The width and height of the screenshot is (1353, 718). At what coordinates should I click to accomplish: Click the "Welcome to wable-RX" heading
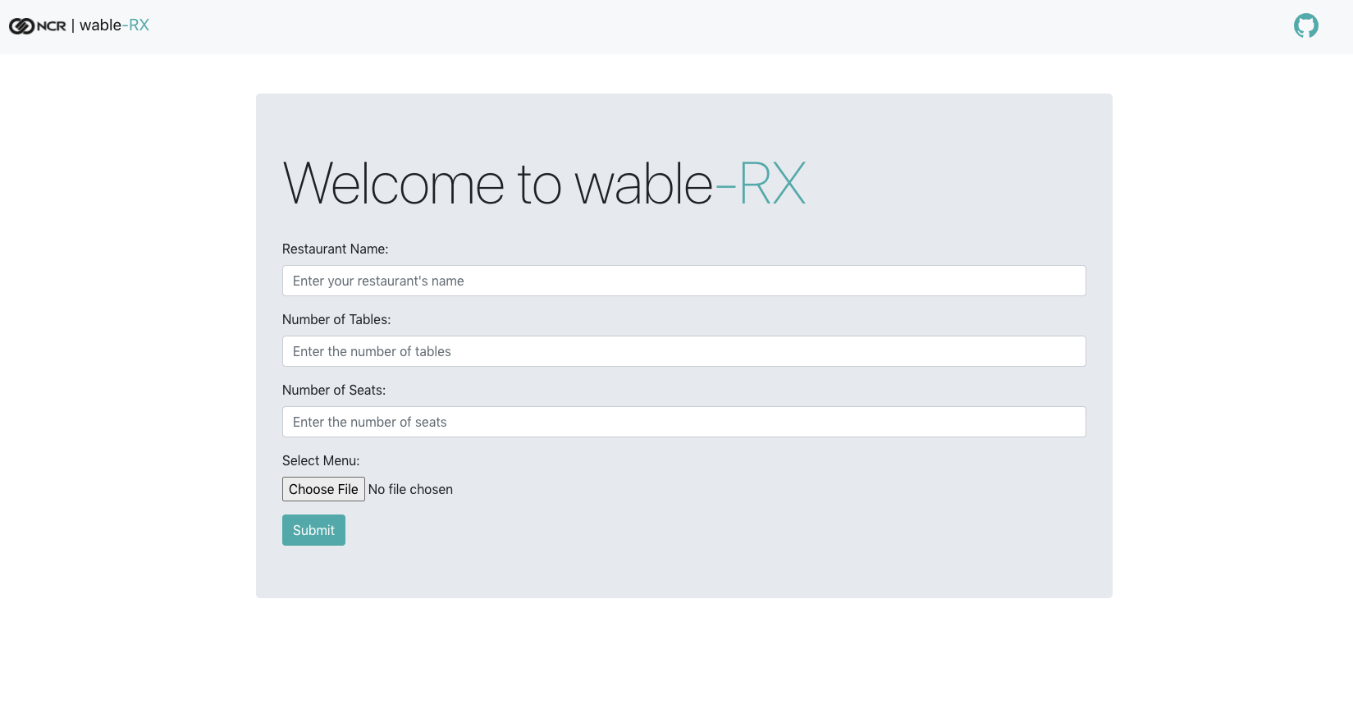pos(544,183)
